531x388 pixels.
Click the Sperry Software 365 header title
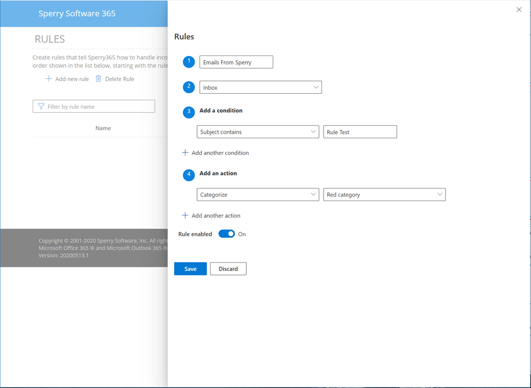click(x=77, y=13)
